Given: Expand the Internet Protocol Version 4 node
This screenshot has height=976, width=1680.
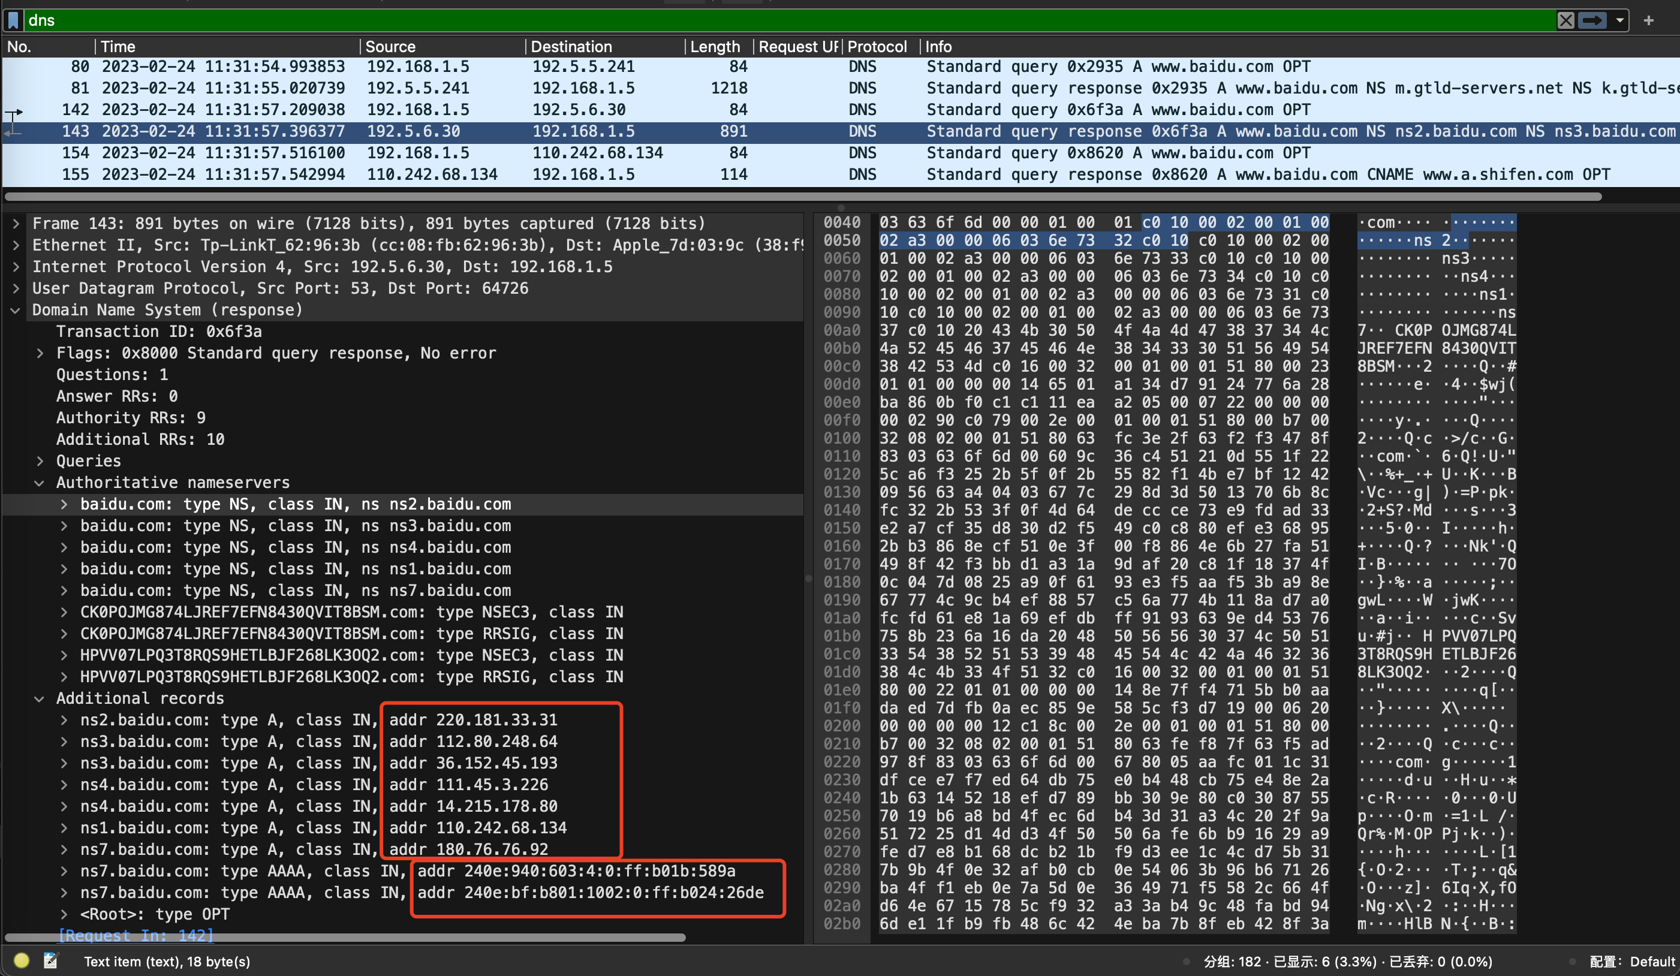Looking at the screenshot, I should click(x=16, y=267).
